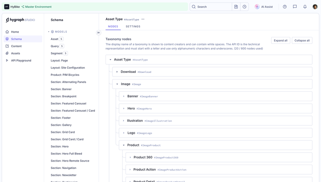Expand the Illustration node
Screen dimensions: 321x182
pyautogui.click(x=124, y=121)
